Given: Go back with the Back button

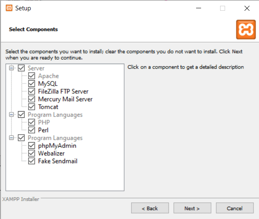Looking at the screenshot, I should tap(150, 208).
